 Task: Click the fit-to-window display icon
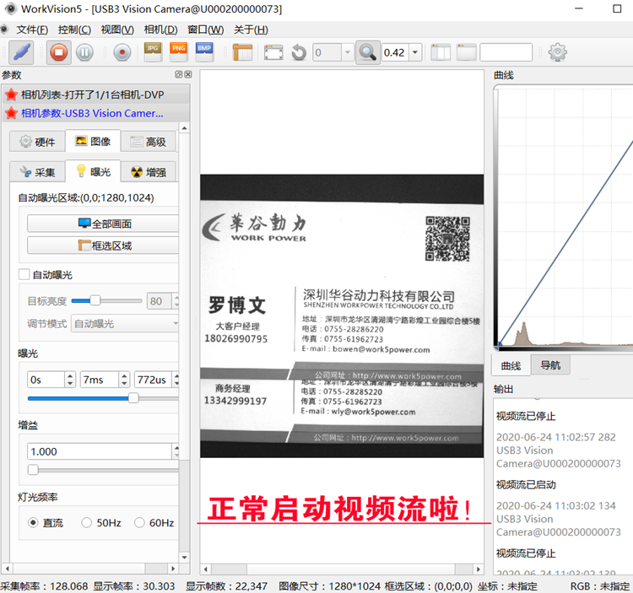point(273,52)
